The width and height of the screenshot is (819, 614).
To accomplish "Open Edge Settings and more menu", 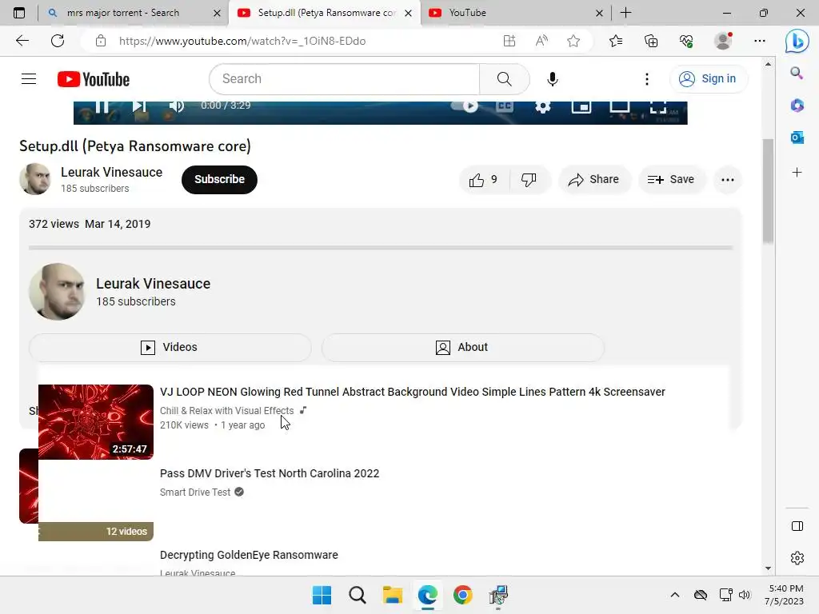I will point(760,41).
